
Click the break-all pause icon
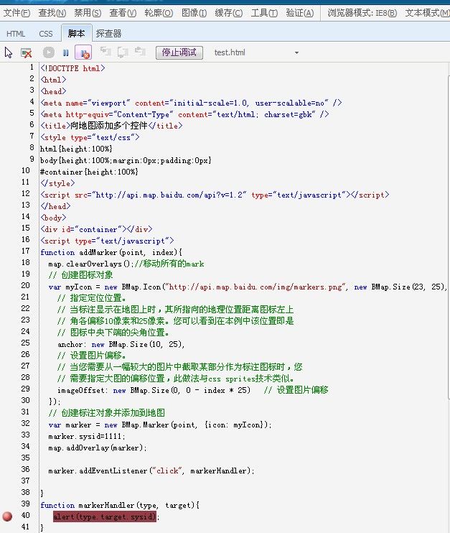click(x=66, y=52)
